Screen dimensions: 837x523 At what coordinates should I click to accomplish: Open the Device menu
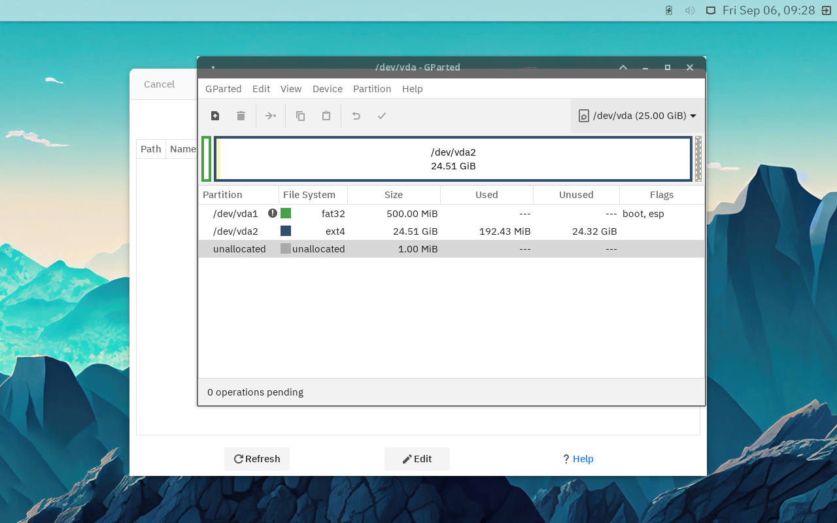[327, 89]
